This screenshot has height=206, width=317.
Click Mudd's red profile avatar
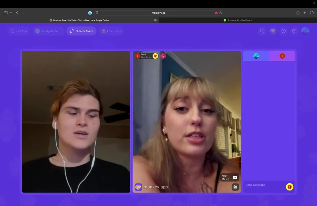138,56
